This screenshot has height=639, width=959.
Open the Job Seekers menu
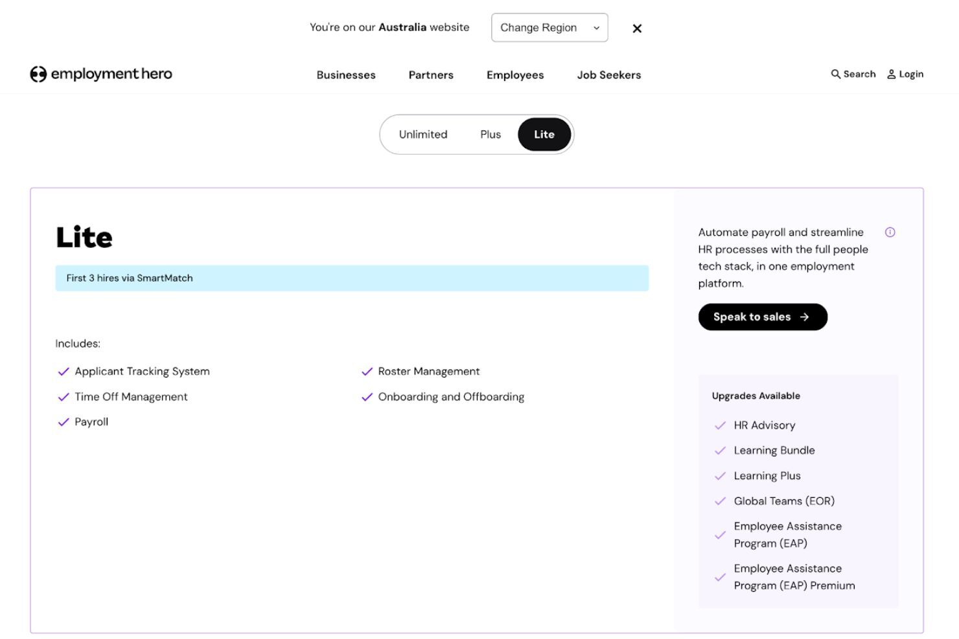tap(608, 75)
